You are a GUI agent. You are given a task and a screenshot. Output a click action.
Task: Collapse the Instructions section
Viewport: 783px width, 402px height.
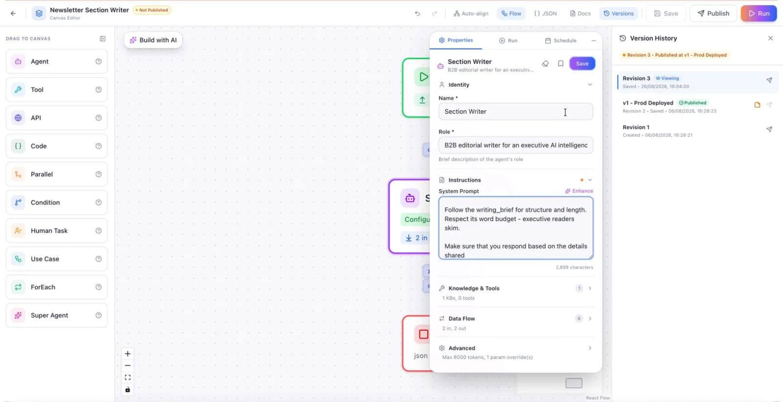[590, 180]
